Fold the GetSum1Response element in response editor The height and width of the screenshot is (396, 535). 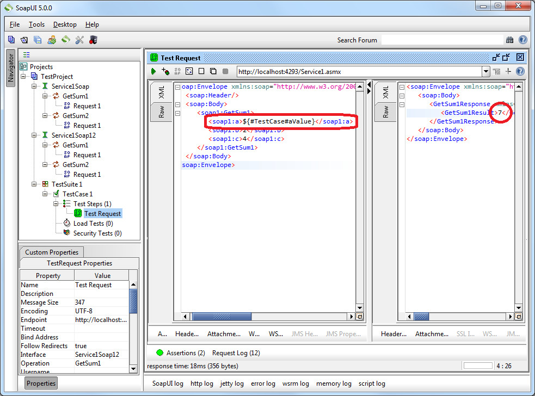point(402,104)
